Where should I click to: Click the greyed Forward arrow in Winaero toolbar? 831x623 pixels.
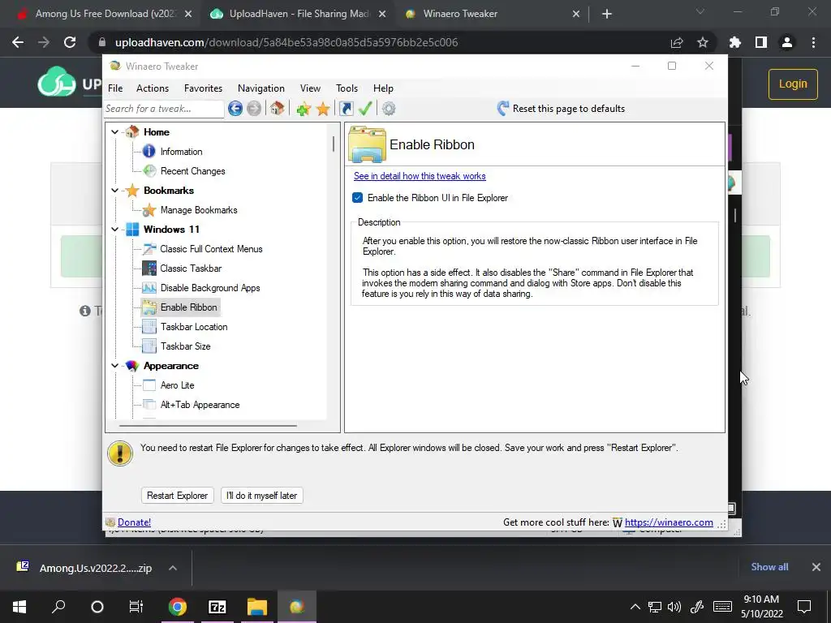[254, 109]
